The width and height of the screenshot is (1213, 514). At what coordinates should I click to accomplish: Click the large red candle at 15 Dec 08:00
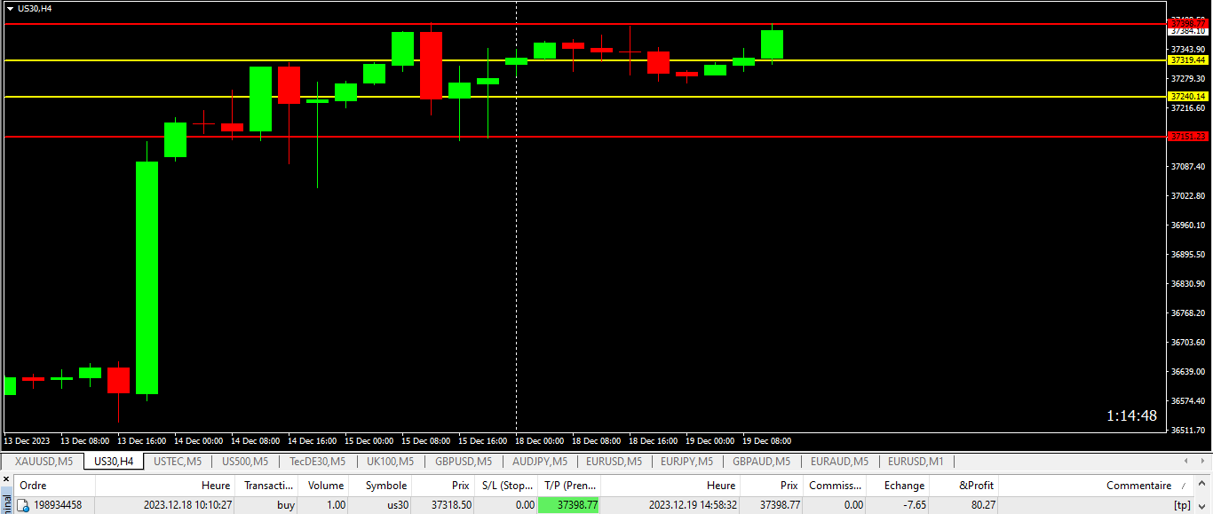[432, 65]
